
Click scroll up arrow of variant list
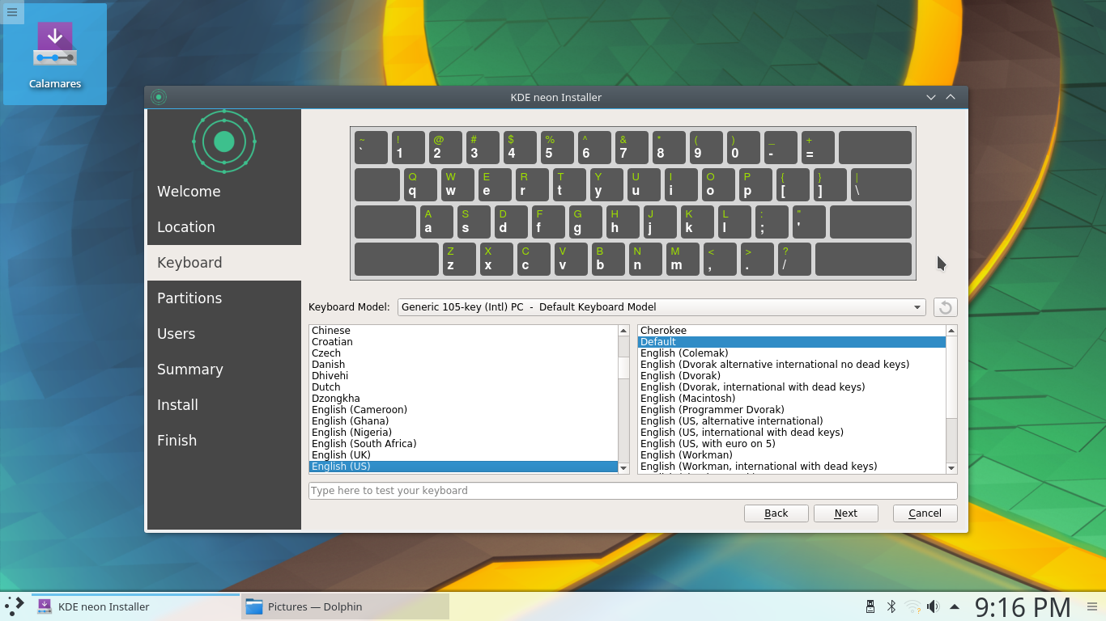point(951,331)
